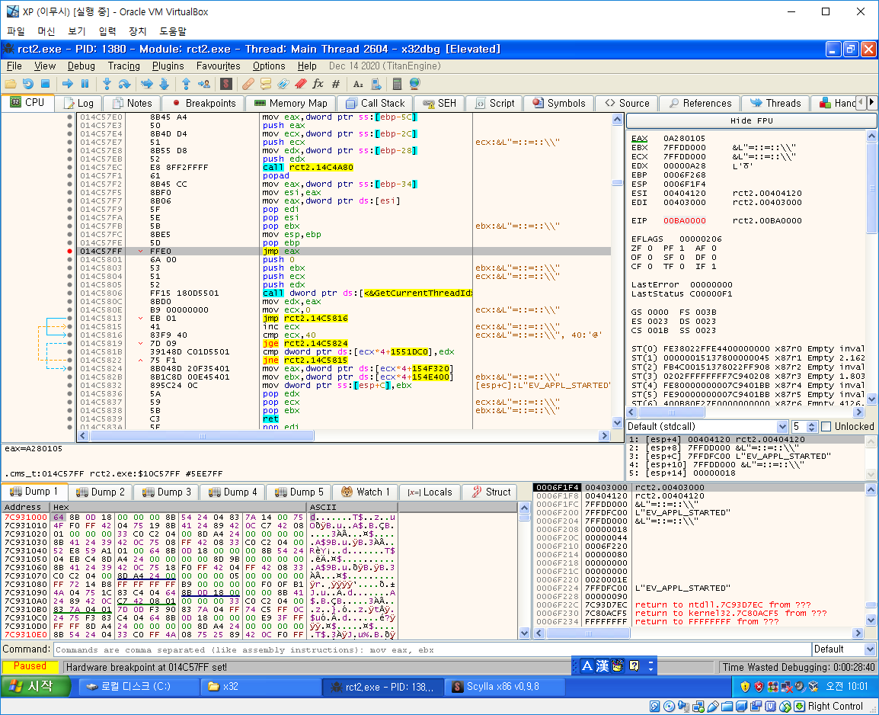This screenshot has width=879, height=715.
Task: Toggle the Unlocked checkbox
Action: point(826,427)
